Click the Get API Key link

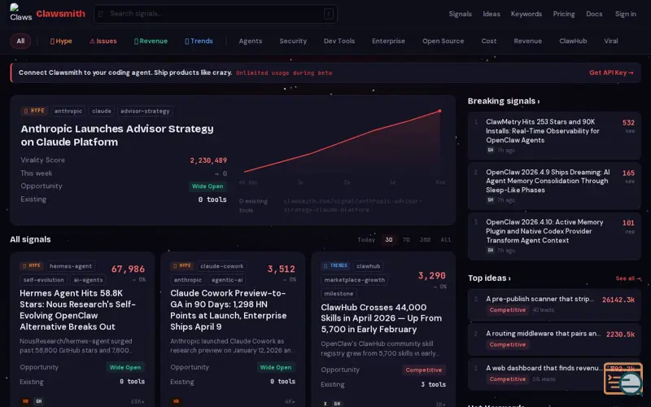611,72
